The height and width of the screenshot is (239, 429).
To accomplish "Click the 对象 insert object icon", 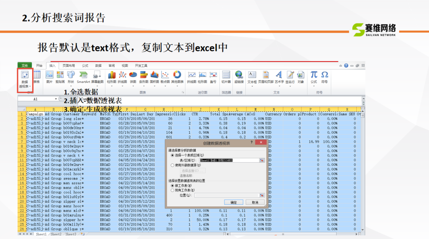I will (301, 75).
